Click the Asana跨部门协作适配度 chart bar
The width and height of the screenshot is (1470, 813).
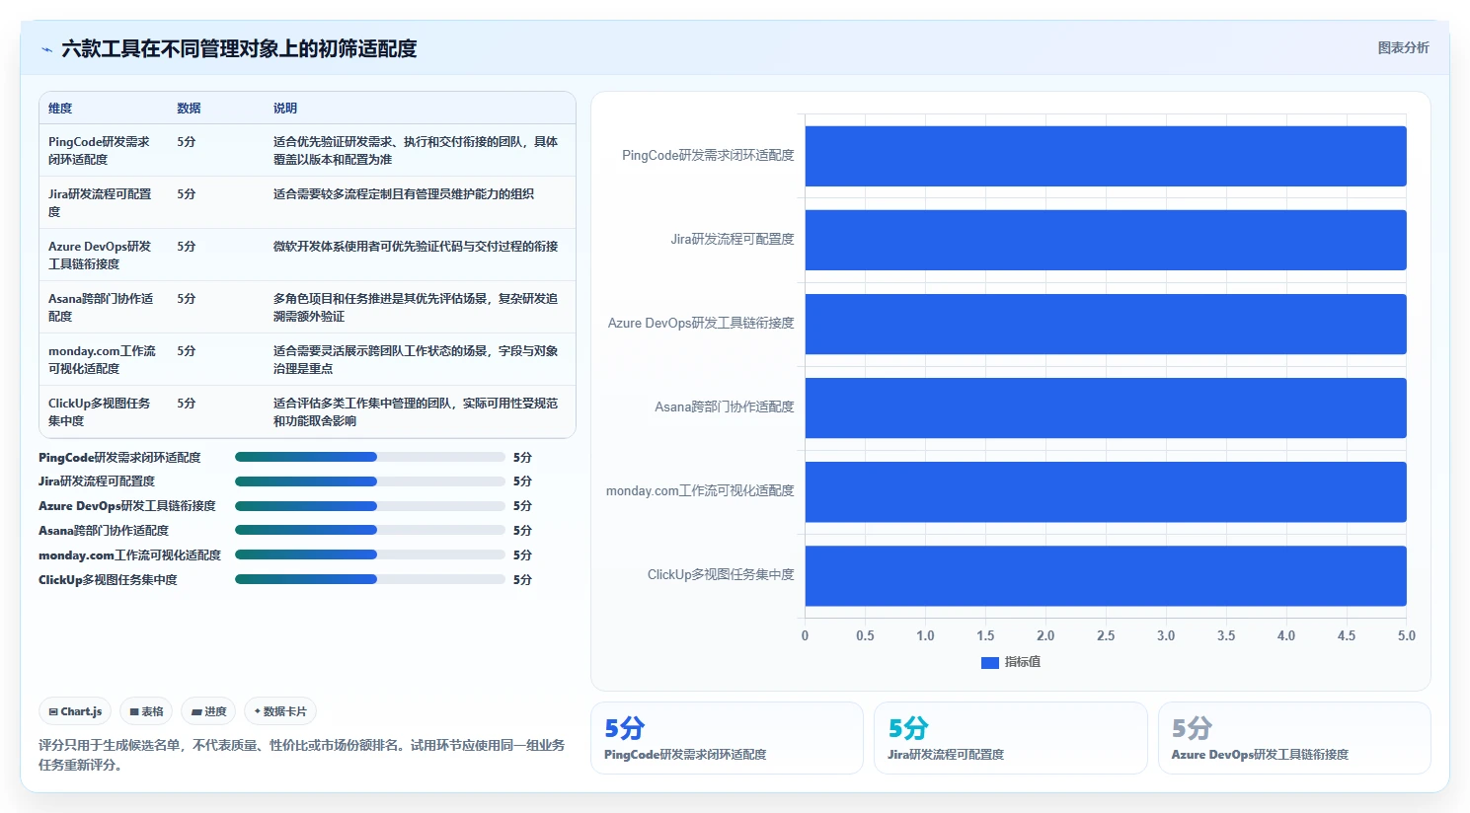pyautogui.click(x=1106, y=407)
